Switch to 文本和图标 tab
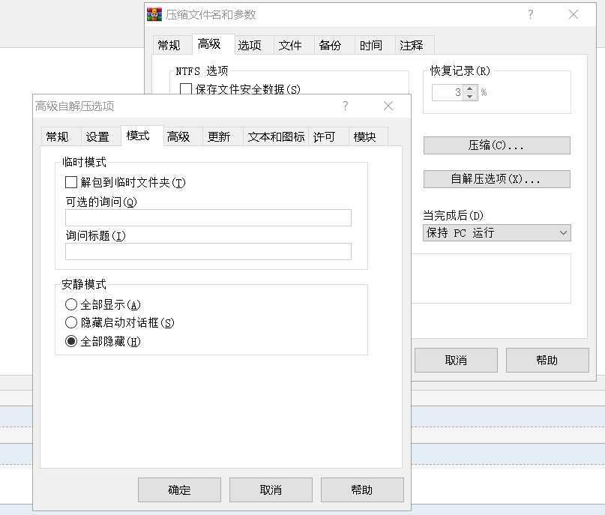The height and width of the screenshot is (515, 605). point(276,136)
